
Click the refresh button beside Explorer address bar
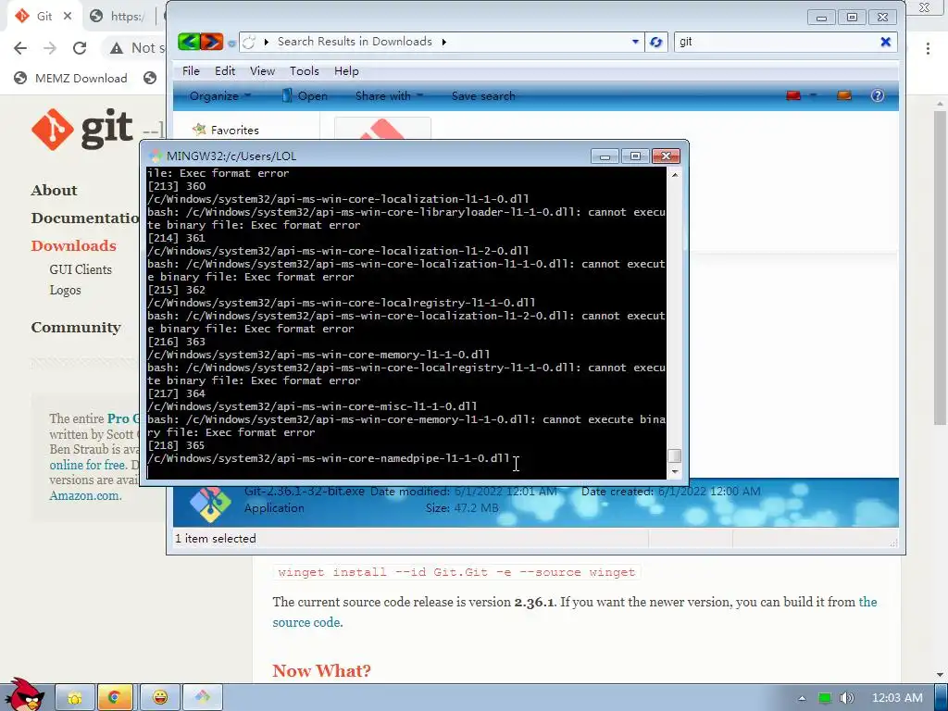pyautogui.click(x=656, y=42)
